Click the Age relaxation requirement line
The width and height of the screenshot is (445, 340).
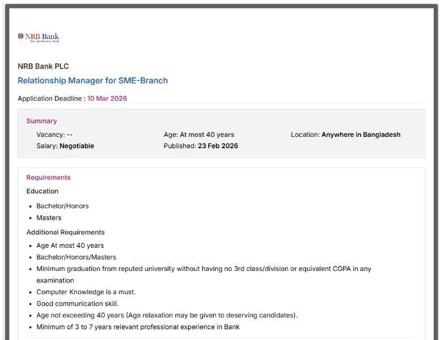167,315
